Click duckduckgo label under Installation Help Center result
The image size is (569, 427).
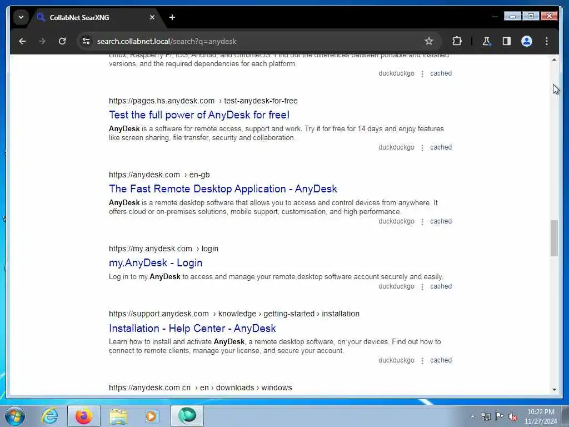396,360
